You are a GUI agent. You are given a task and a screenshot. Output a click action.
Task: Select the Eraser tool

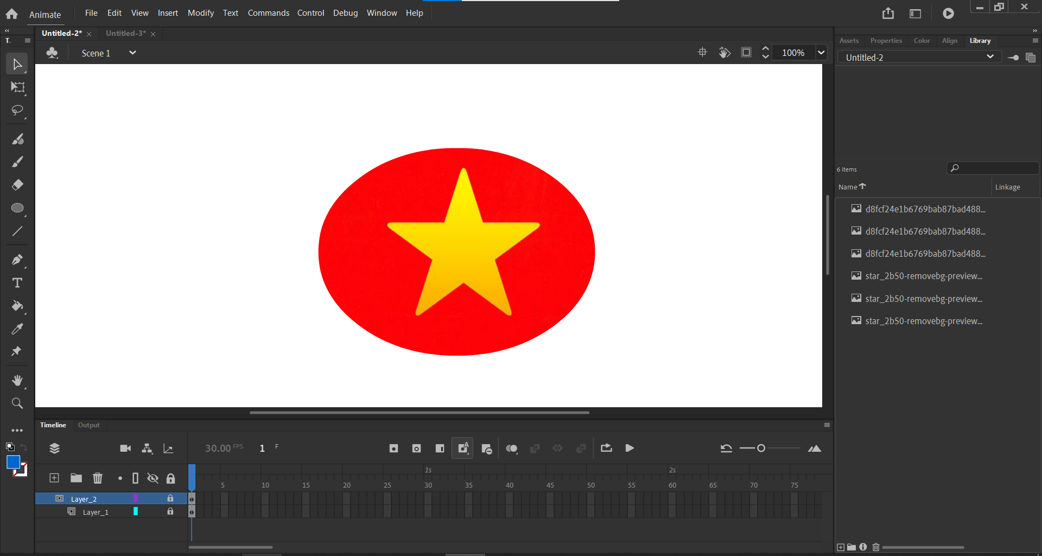(17, 185)
